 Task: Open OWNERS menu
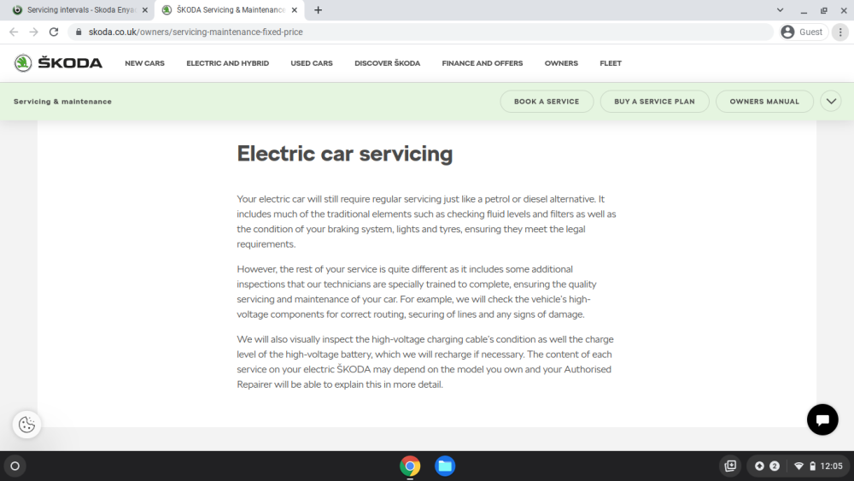(x=561, y=63)
